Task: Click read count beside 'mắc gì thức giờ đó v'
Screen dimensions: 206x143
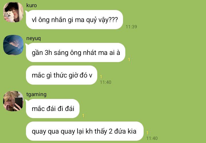Action: point(101,77)
